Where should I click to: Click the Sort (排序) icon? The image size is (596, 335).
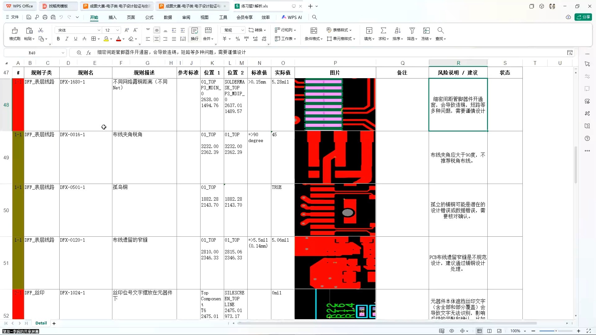tap(398, 30)
